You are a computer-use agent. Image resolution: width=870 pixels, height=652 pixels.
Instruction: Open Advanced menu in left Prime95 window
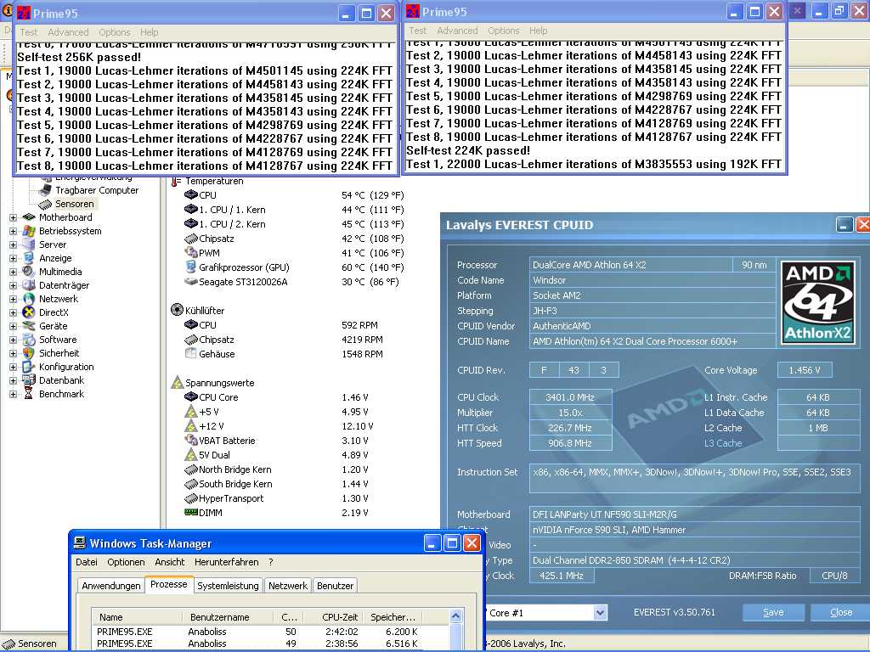coord(68,32)
